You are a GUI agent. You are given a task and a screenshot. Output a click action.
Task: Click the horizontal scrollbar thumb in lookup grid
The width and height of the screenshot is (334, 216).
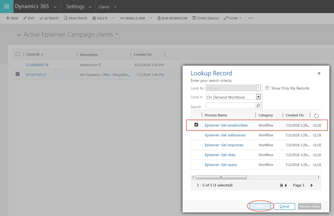coord(221,177)
